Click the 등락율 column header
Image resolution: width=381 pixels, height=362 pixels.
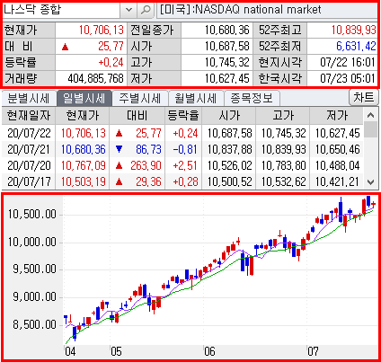pyautogui.click(x=183, y=116)
